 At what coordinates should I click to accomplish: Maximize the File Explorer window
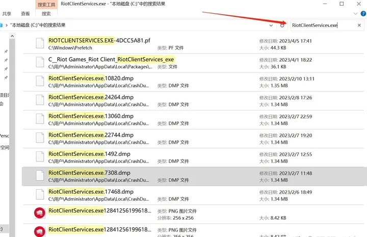point(342,4)
